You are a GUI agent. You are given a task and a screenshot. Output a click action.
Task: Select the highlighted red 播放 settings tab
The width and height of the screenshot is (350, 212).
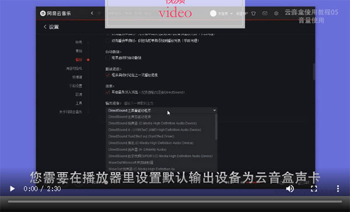(x=79, y=60)
